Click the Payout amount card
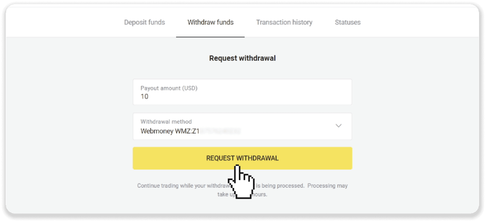The height and width of the screenshot is (222, 486). [242, 92]
